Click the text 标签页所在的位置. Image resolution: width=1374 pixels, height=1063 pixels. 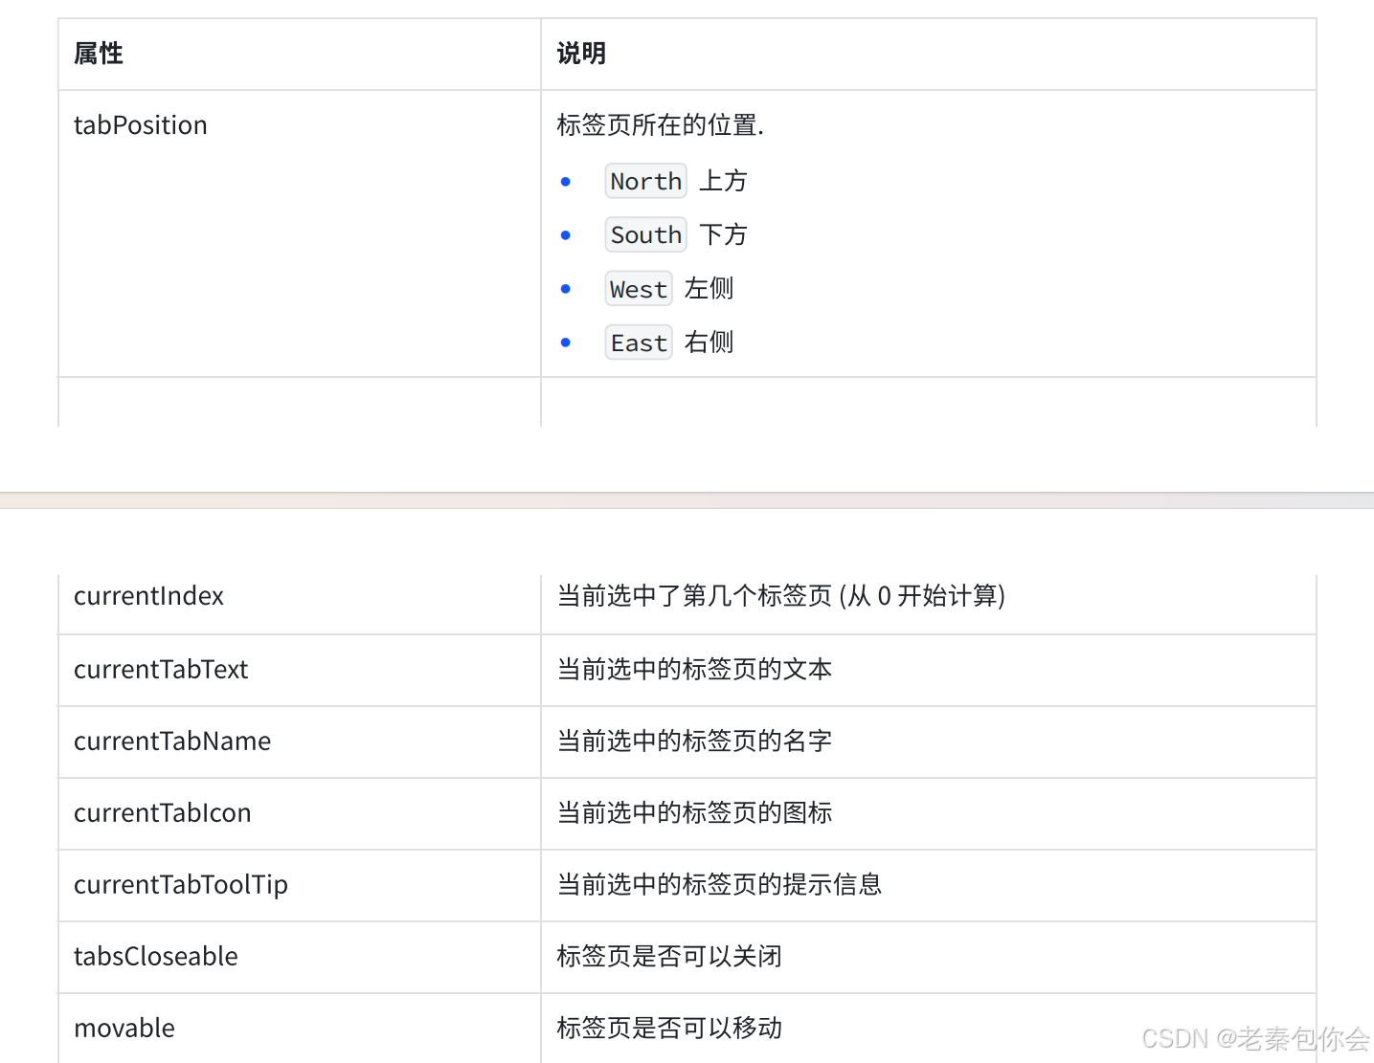tap(660, 125)
